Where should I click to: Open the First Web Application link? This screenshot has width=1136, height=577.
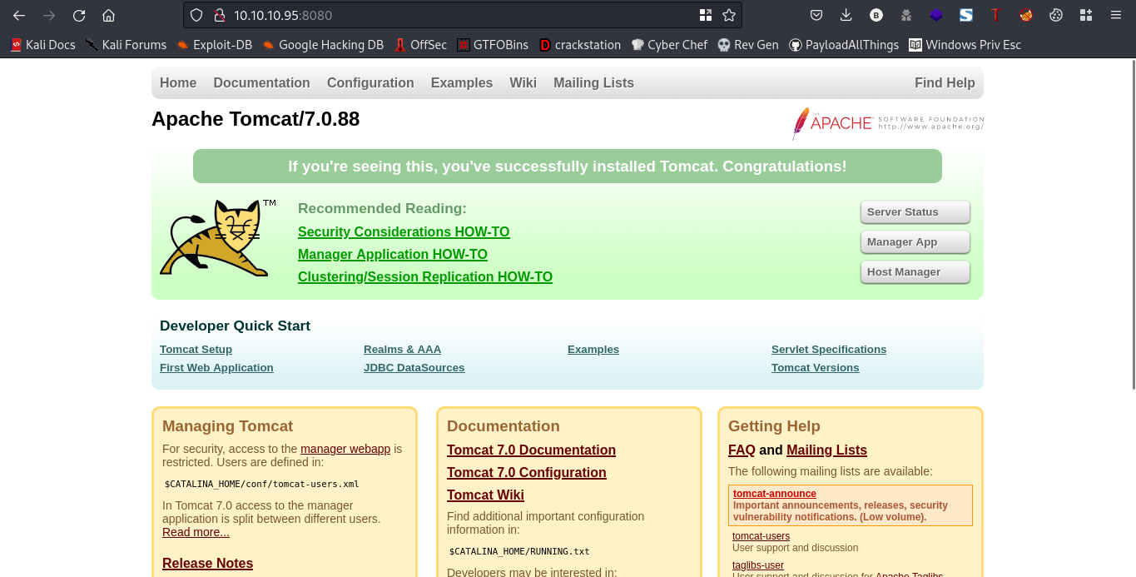coord(216,368)
